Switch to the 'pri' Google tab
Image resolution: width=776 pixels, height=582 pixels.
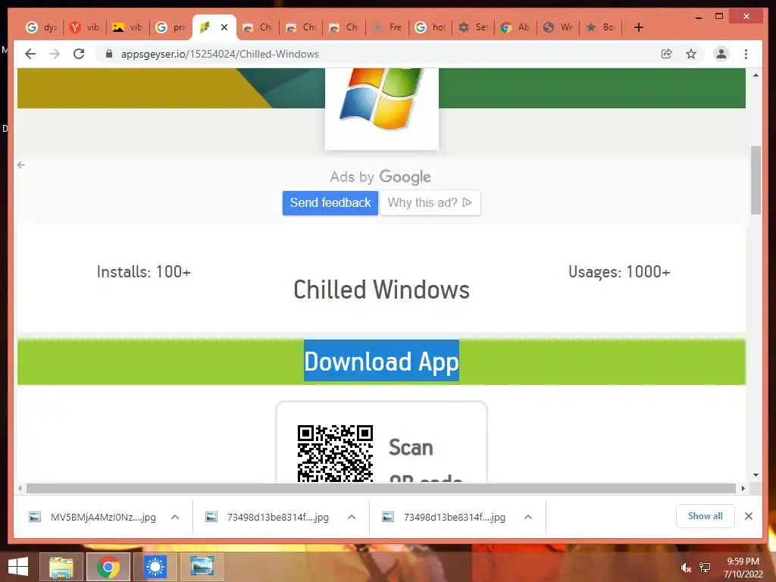click(171, 27)
